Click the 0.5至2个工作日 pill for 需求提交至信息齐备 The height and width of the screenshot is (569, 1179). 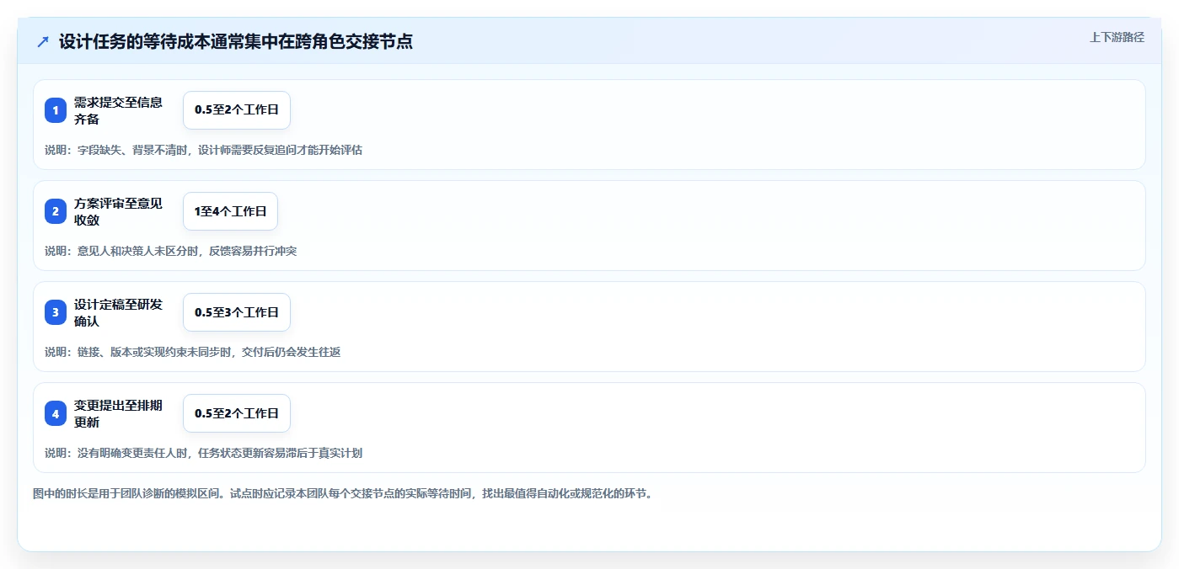(237, 110)
